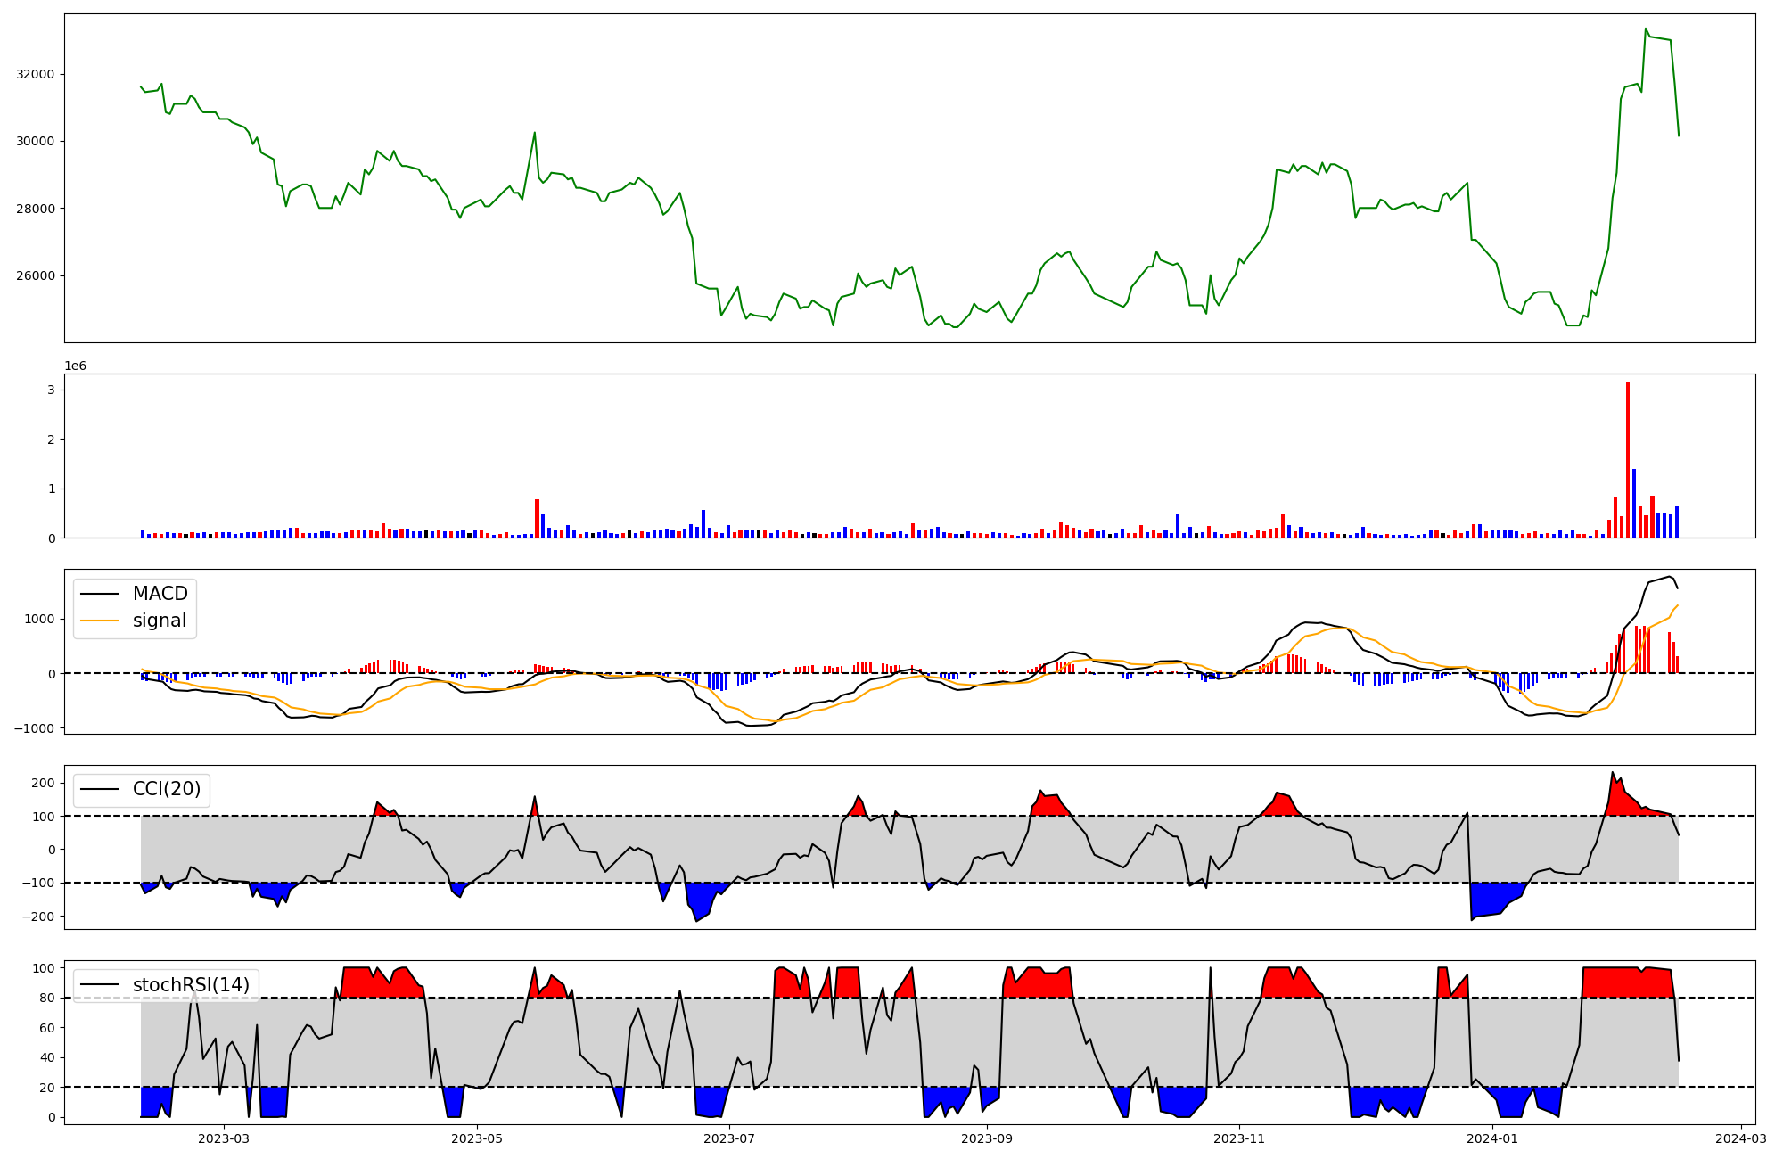Viewport: 1783px width, 1159px height.
Task: Click the 1e6 volume scale label
Action: (x=75, y=366)
